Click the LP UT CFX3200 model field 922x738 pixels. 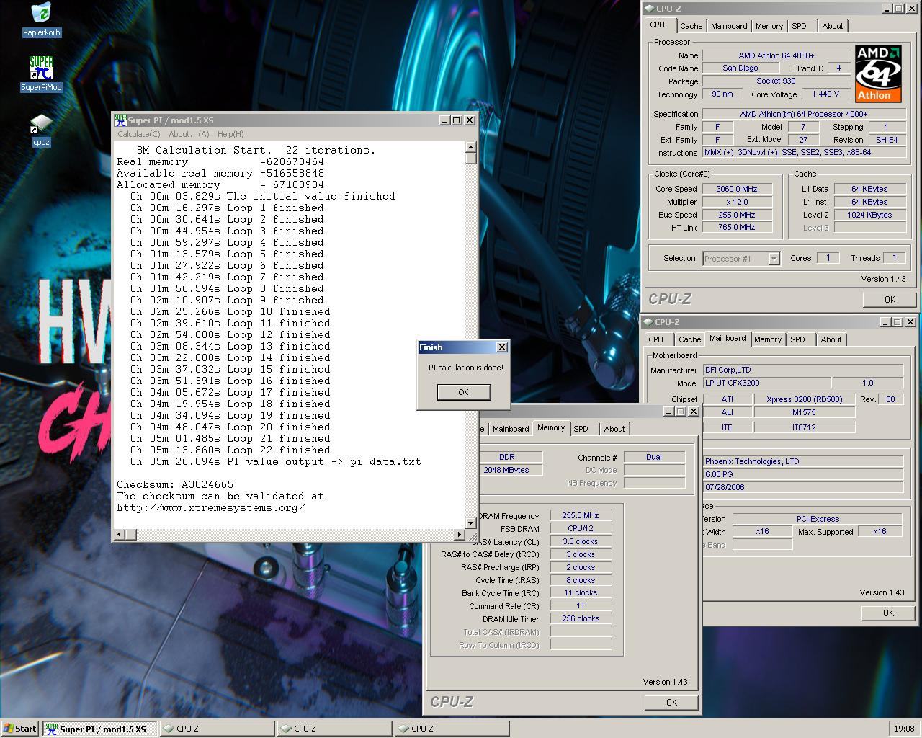[766, 383]
